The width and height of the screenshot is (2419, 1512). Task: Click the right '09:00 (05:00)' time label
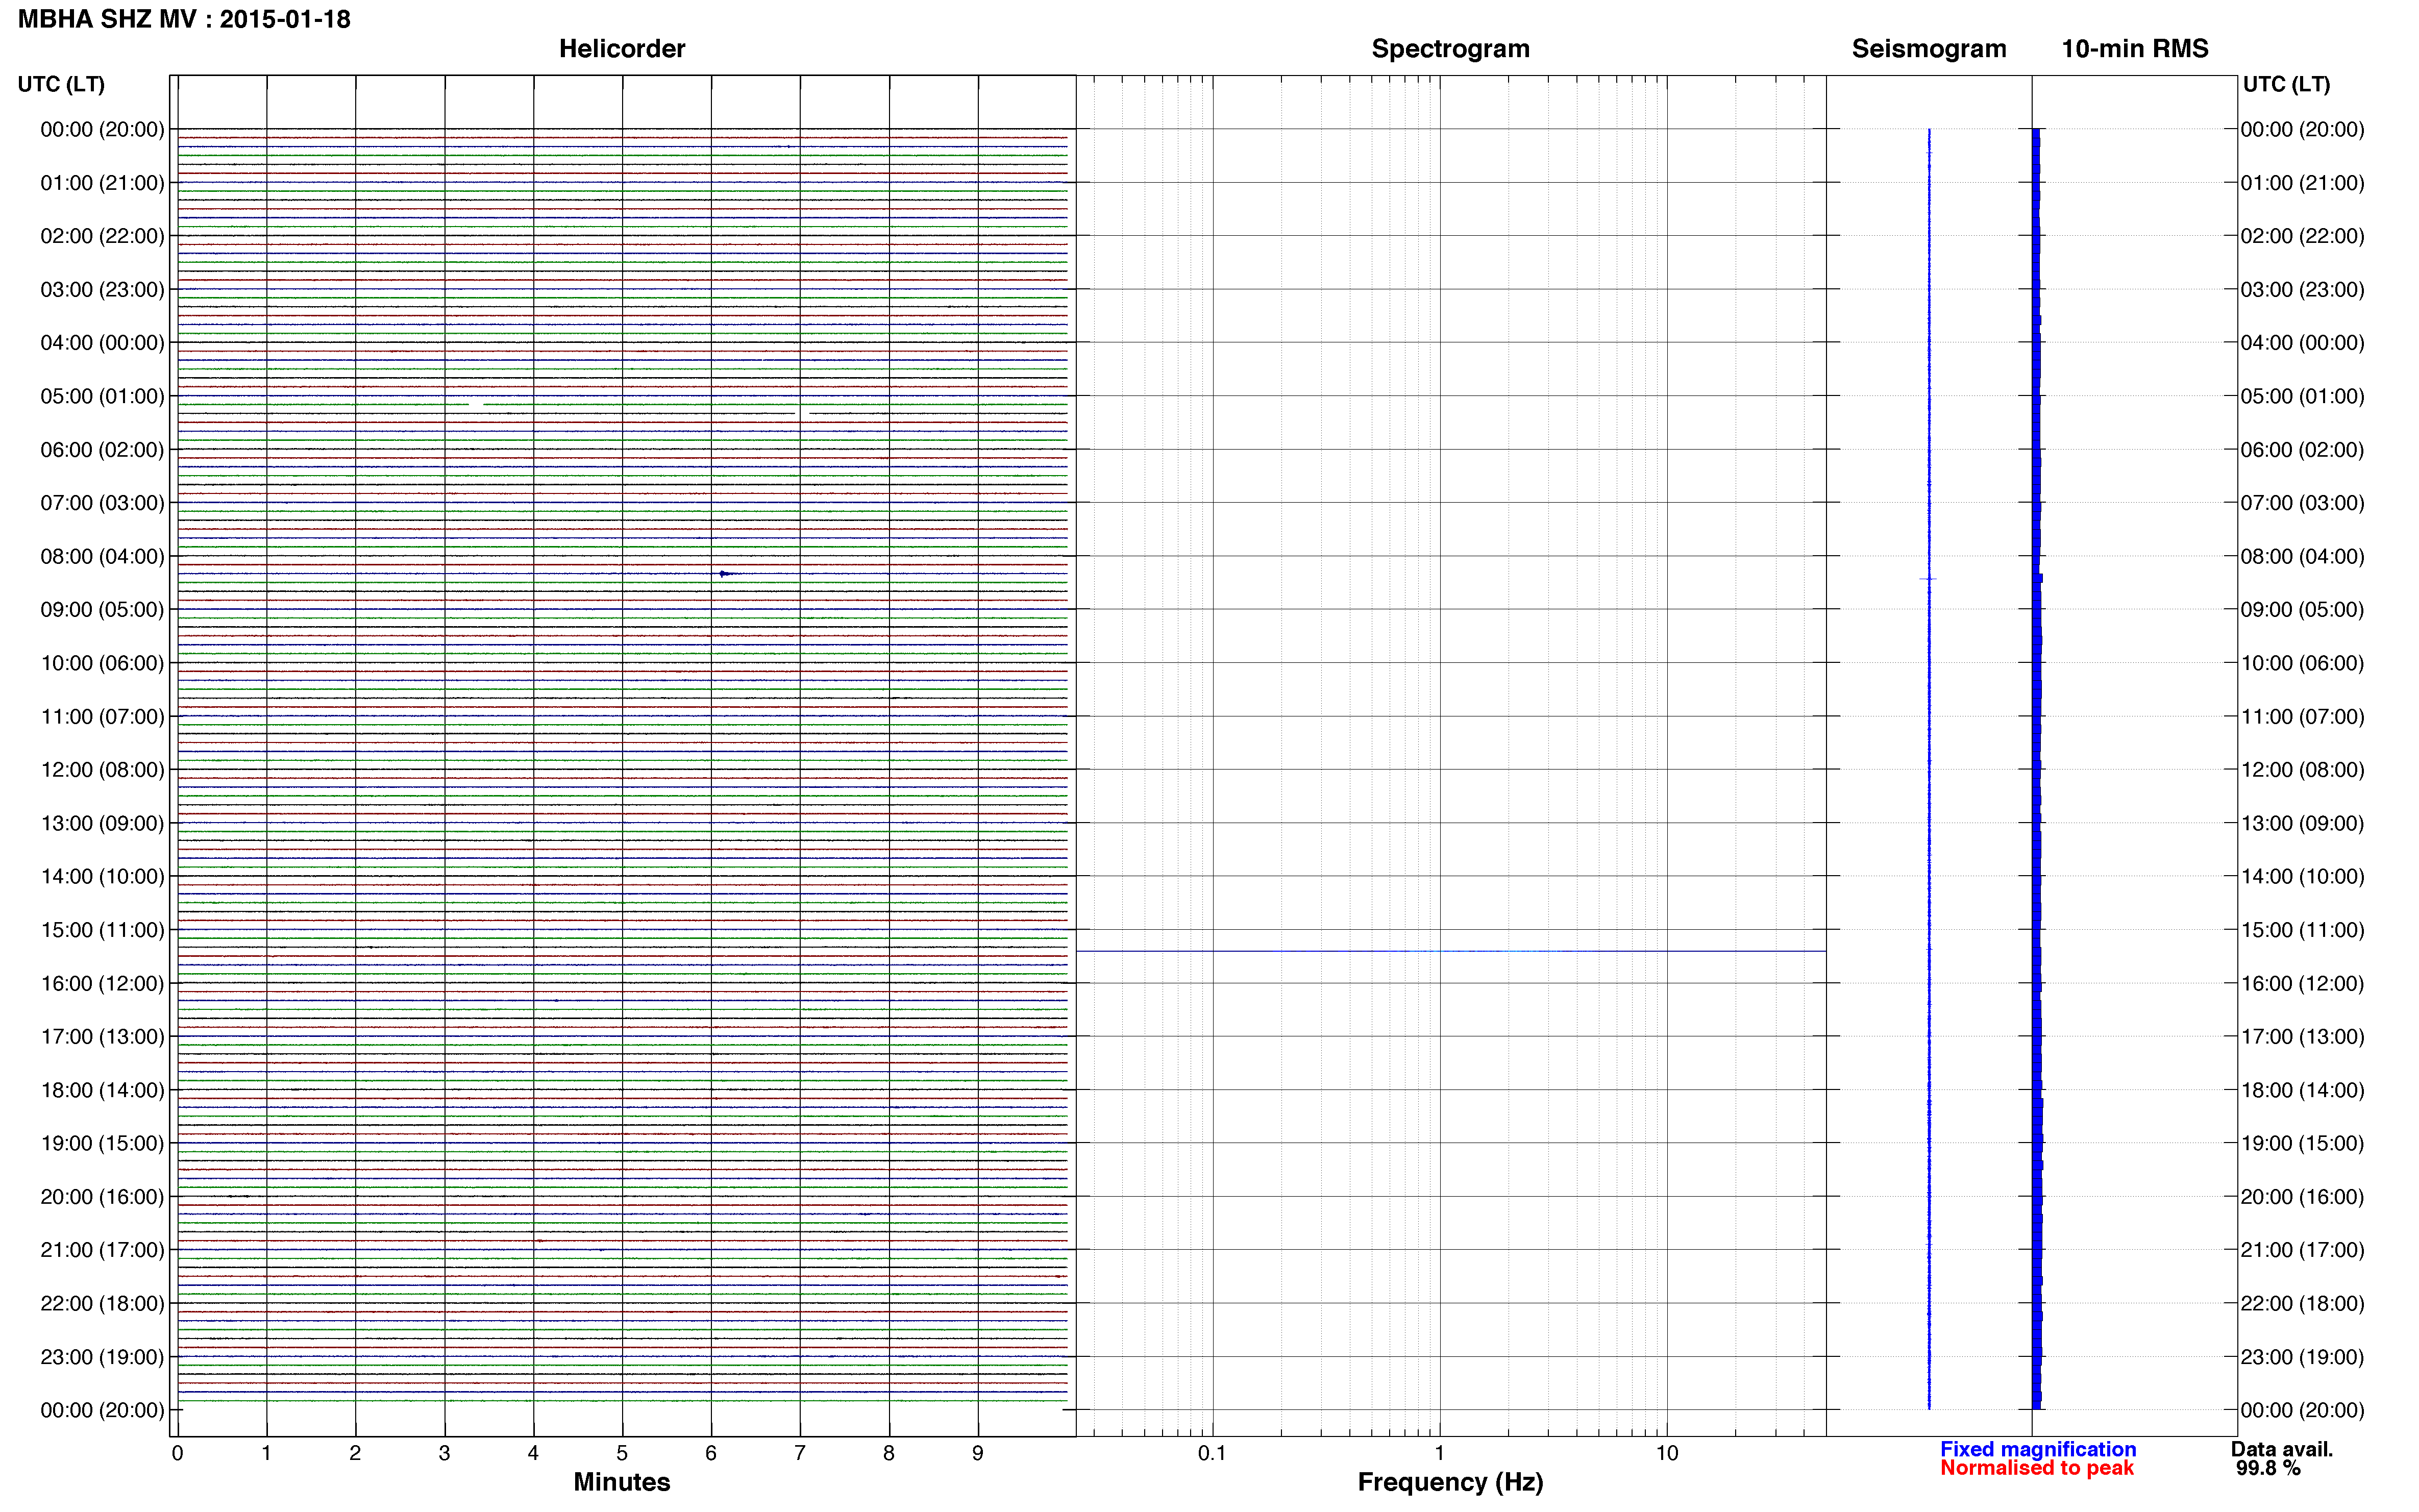pyautogui.click(x=2302, y=610)
